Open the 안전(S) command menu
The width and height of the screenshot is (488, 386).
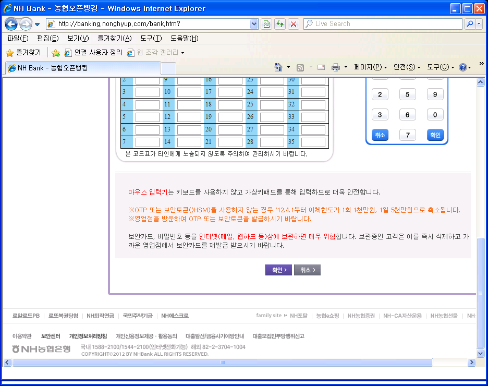click(407, 67)
